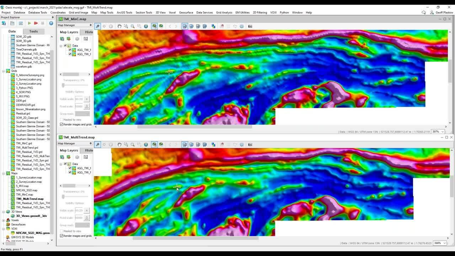Toggle Render images and grids in TMI_MultiTrend

click(61, 236)
